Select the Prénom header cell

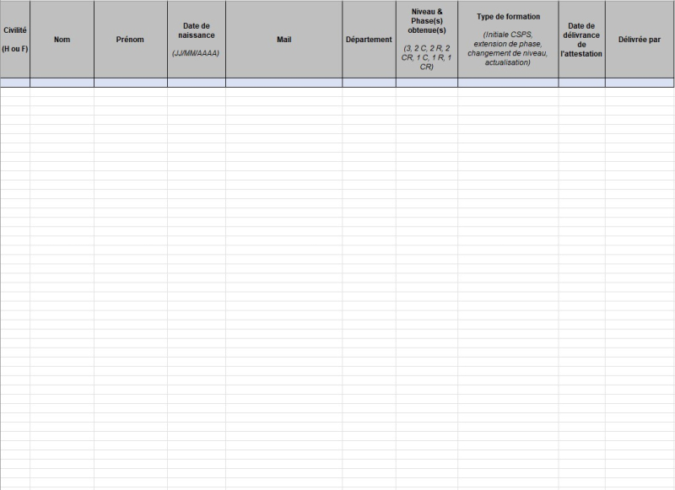(130, 39)
